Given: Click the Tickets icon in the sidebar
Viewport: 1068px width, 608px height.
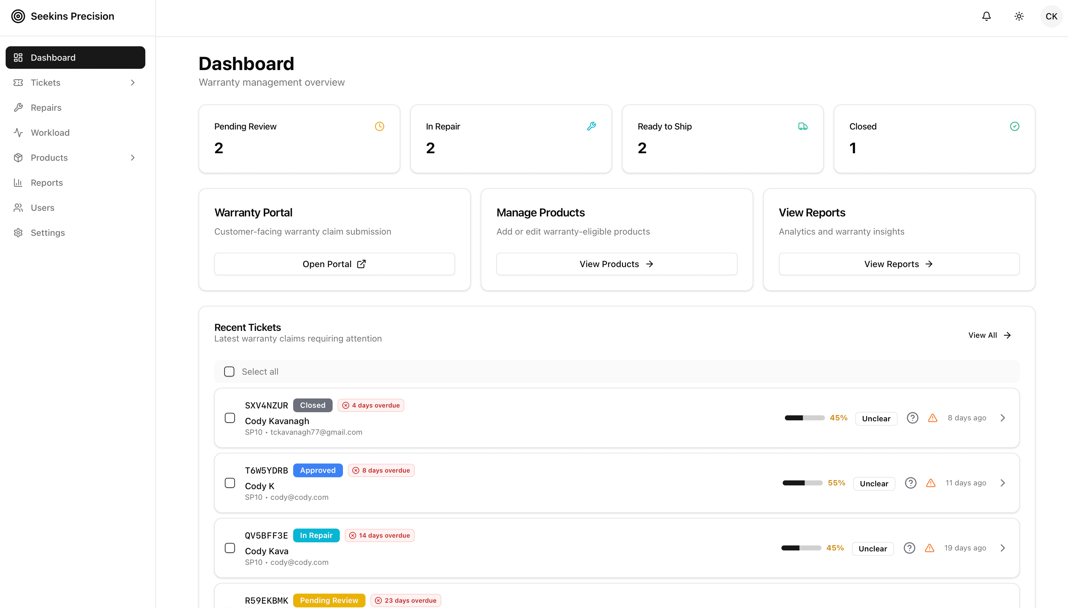Looking at the screenshot, I should tap(18, 83).
